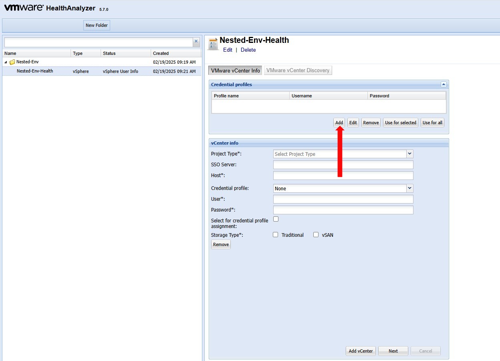The image size is (500, 361).
Task: Check the Select for credential profile assignment box
Action: click(x=276, y=219)
